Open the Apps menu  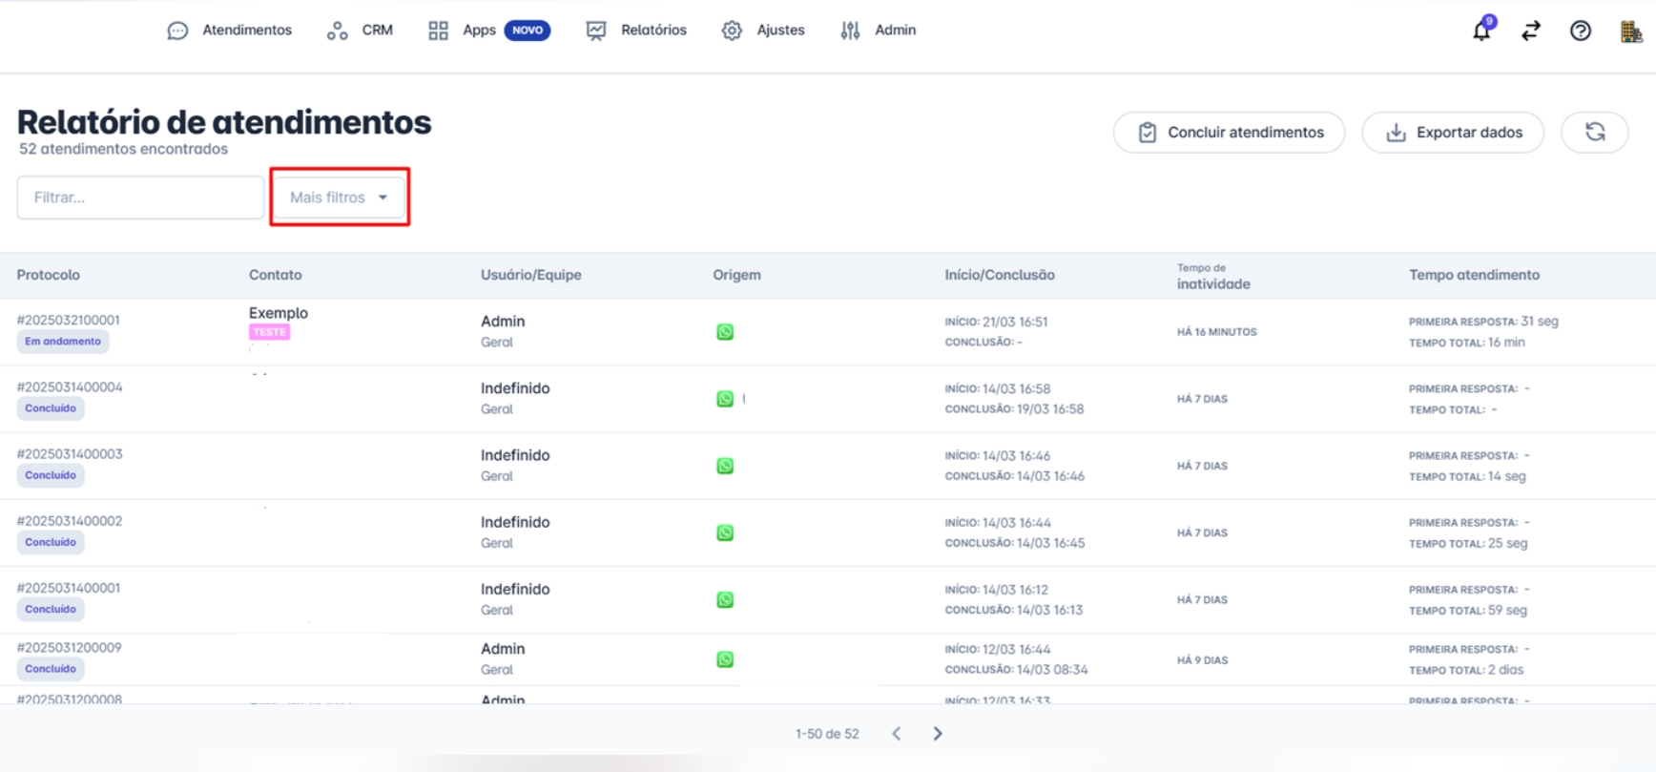pyautogui.click(x=478, y=31)
